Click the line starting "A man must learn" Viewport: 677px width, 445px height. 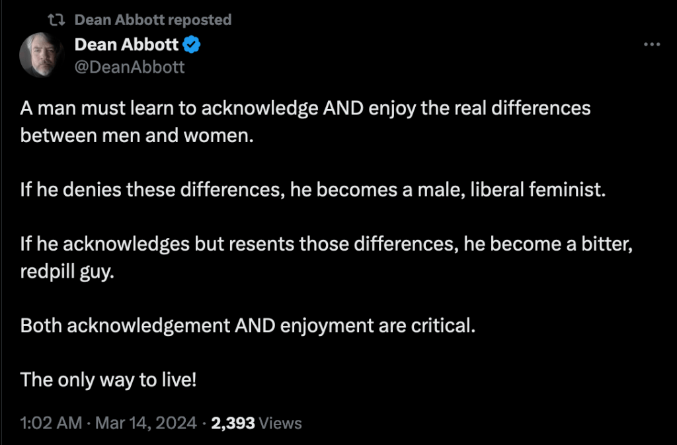(x=305, y=109)
